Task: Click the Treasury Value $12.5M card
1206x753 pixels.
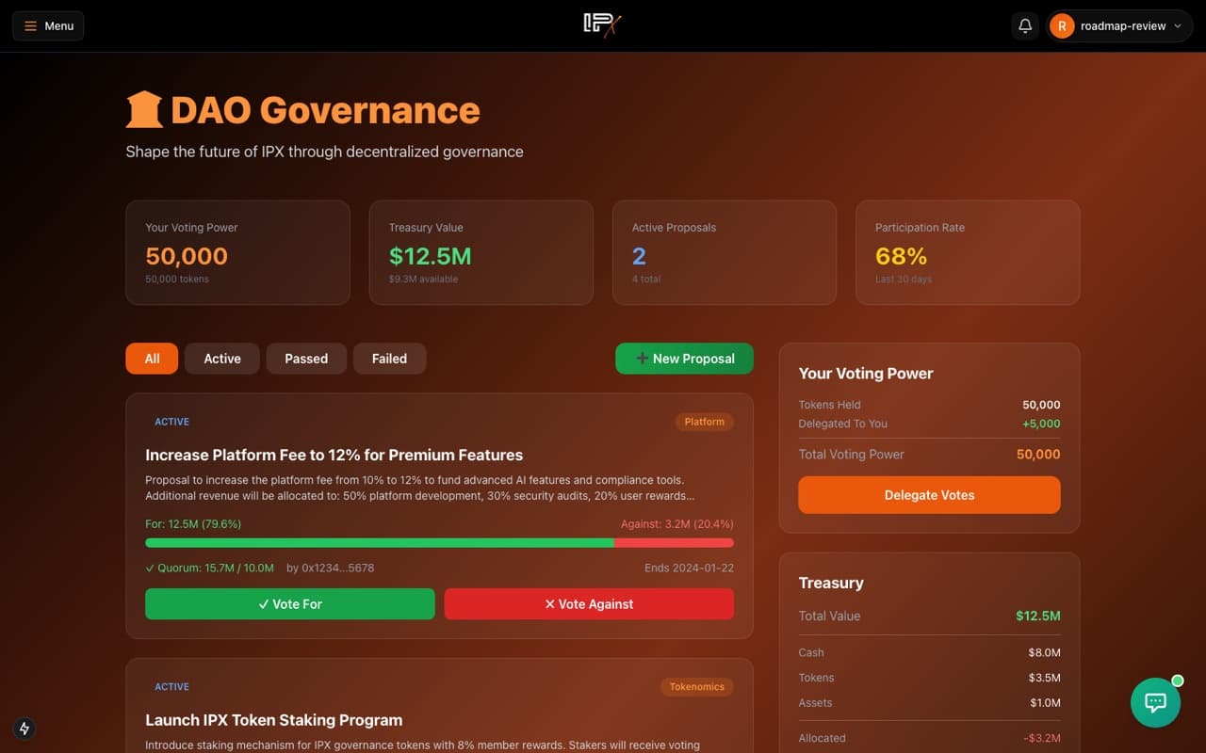Action: (481, 252)
